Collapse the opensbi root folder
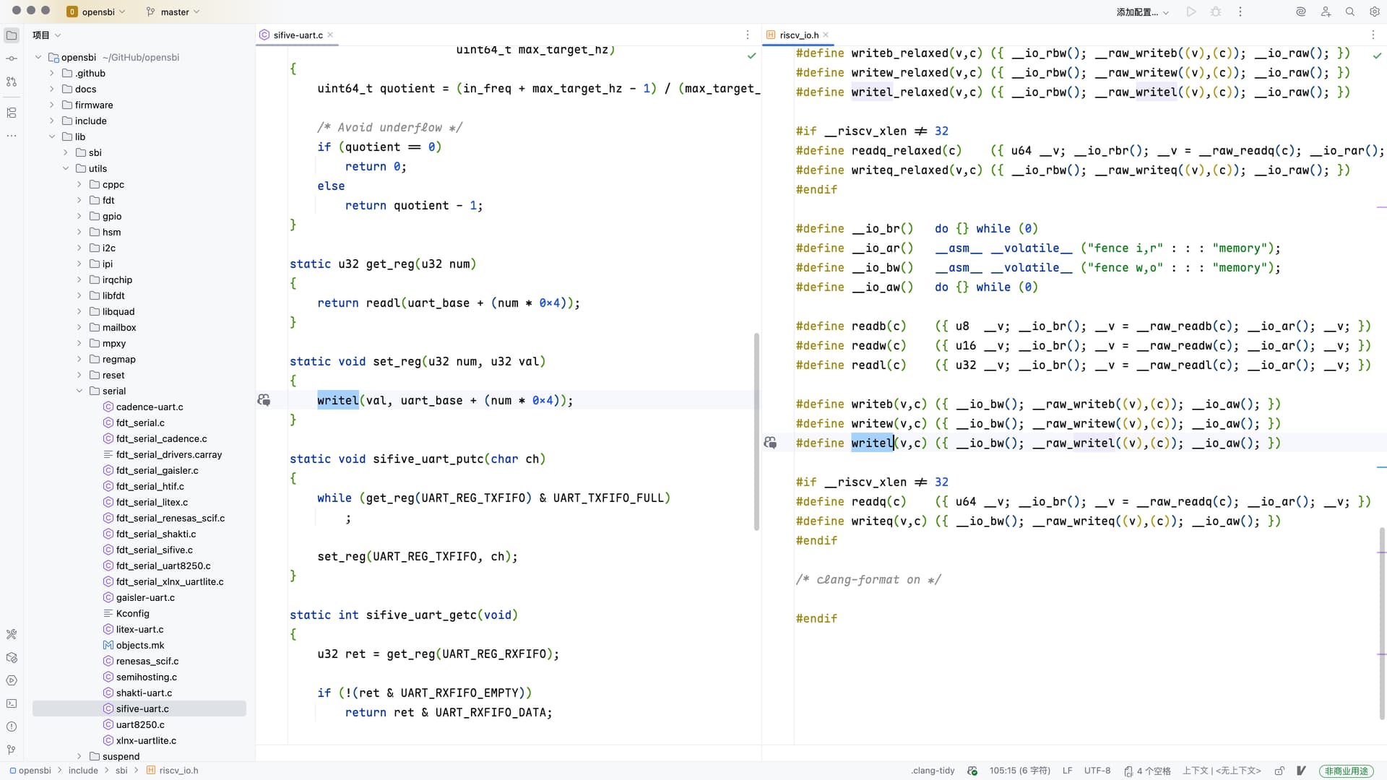Viewport: 1387px width, 780px height. 38,57
